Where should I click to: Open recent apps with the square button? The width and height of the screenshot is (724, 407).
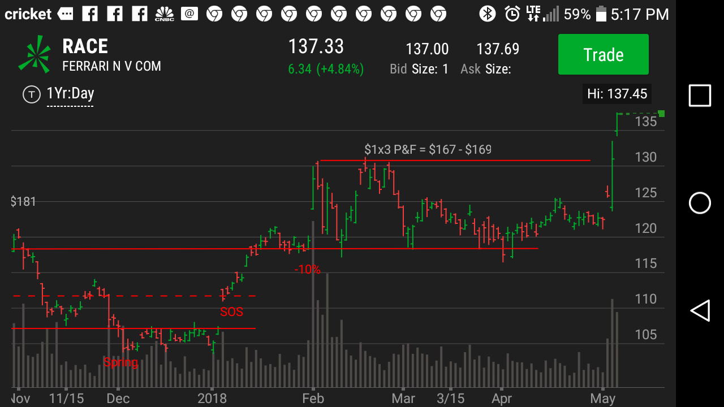tap(700, 96)
